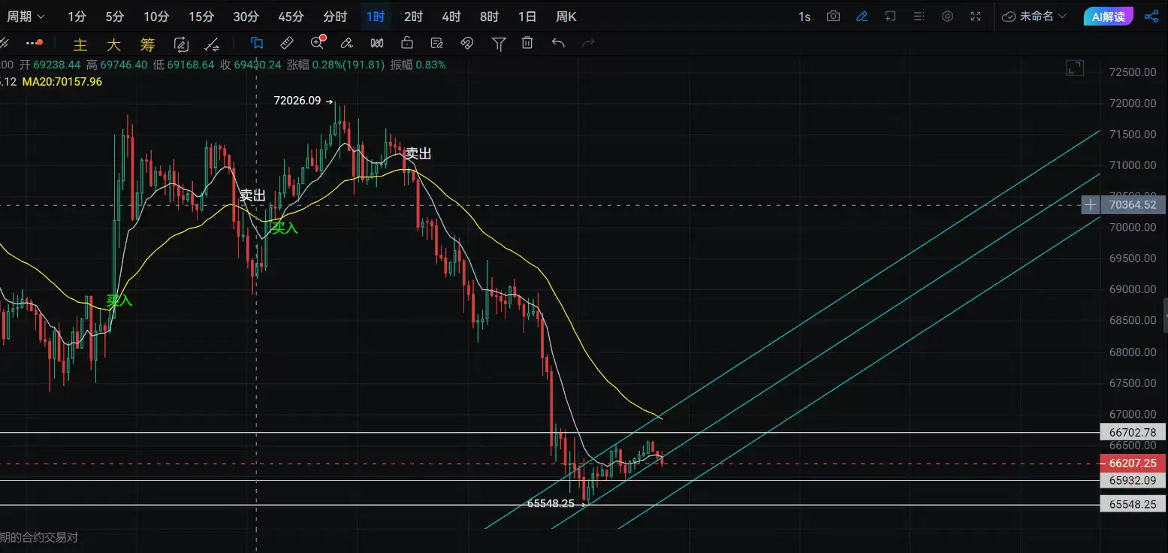
Task: Select the active 1时 timeframe
Action: click(x=376, y=17)
